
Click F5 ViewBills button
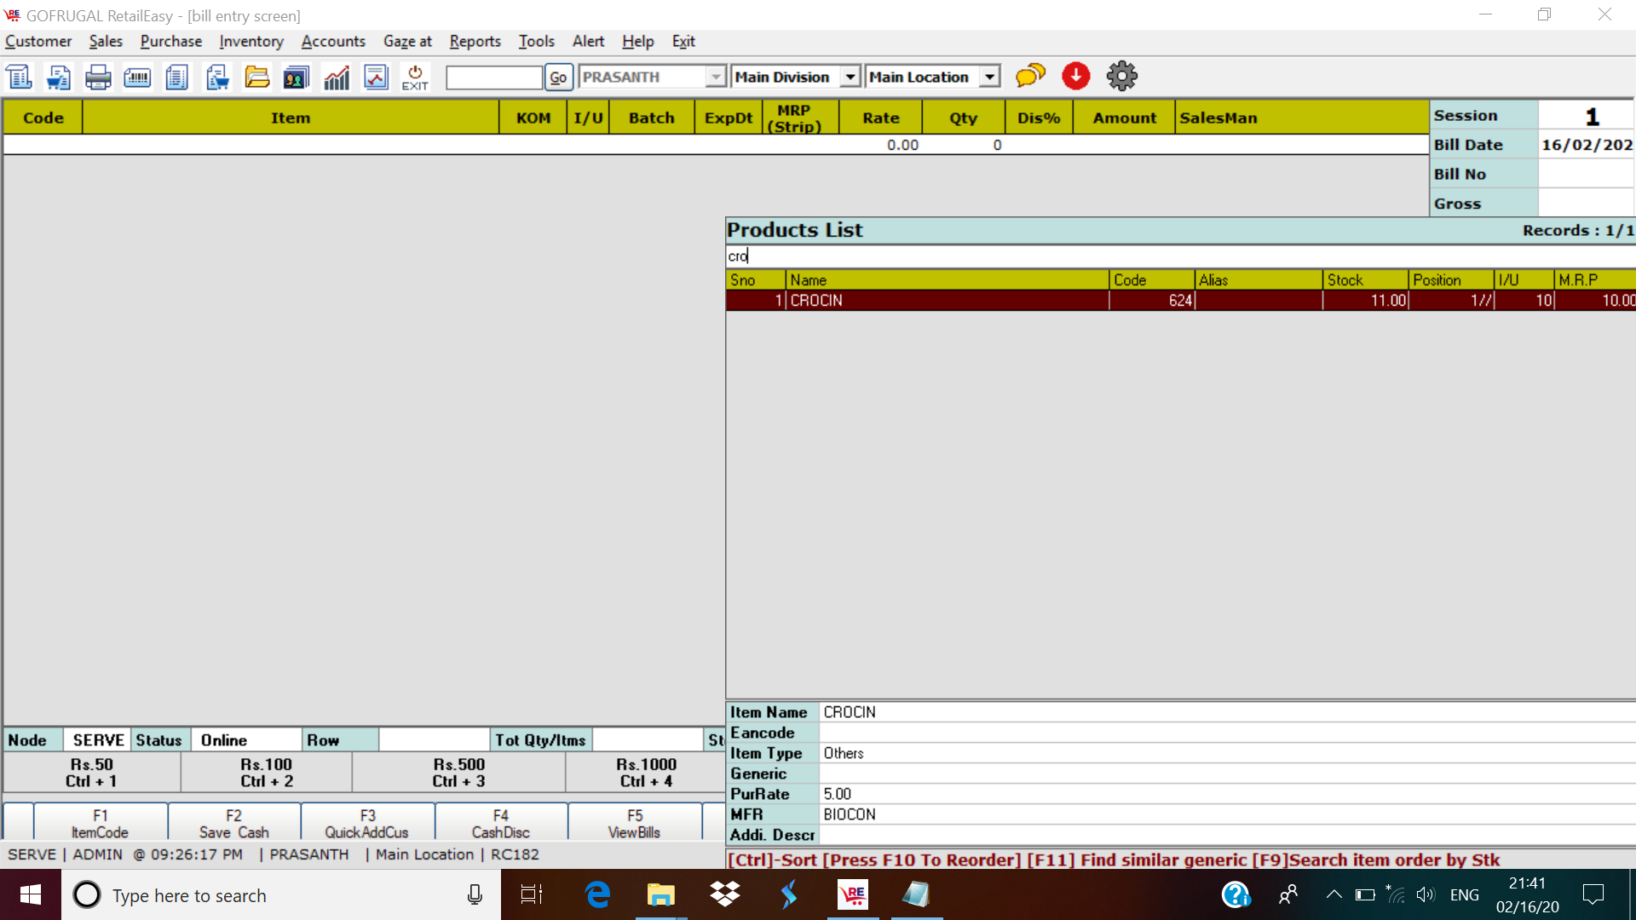(634, 822)
